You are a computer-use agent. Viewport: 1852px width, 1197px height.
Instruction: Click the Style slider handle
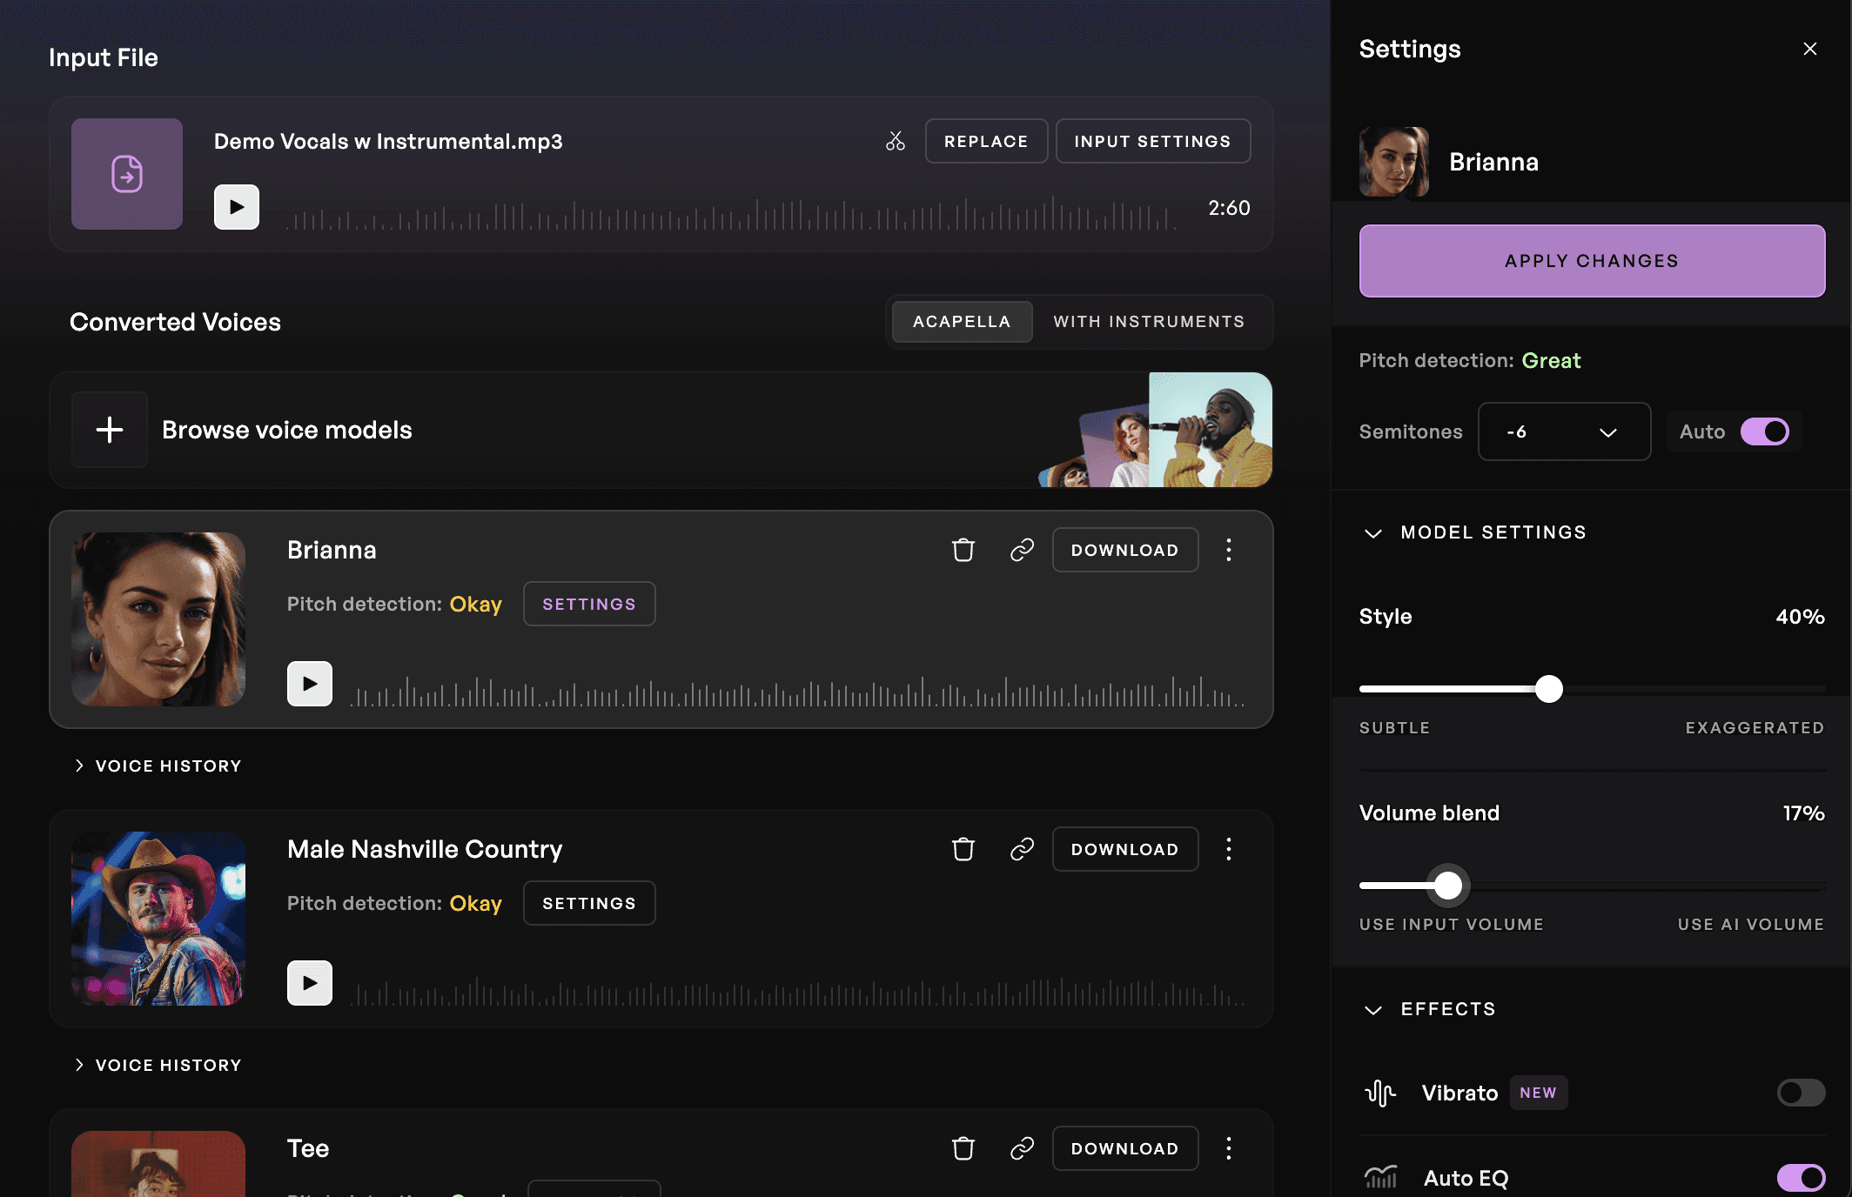1549,689
